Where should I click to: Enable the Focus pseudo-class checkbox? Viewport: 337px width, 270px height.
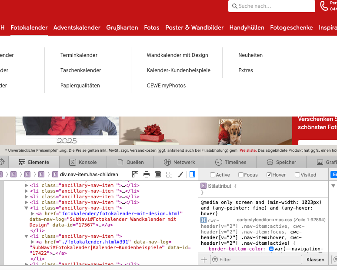[x=240, y=175]
